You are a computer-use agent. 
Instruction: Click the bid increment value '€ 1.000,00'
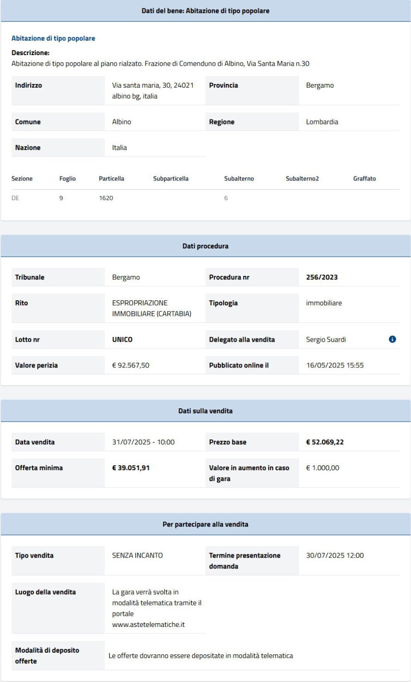(x=323, y=468)
